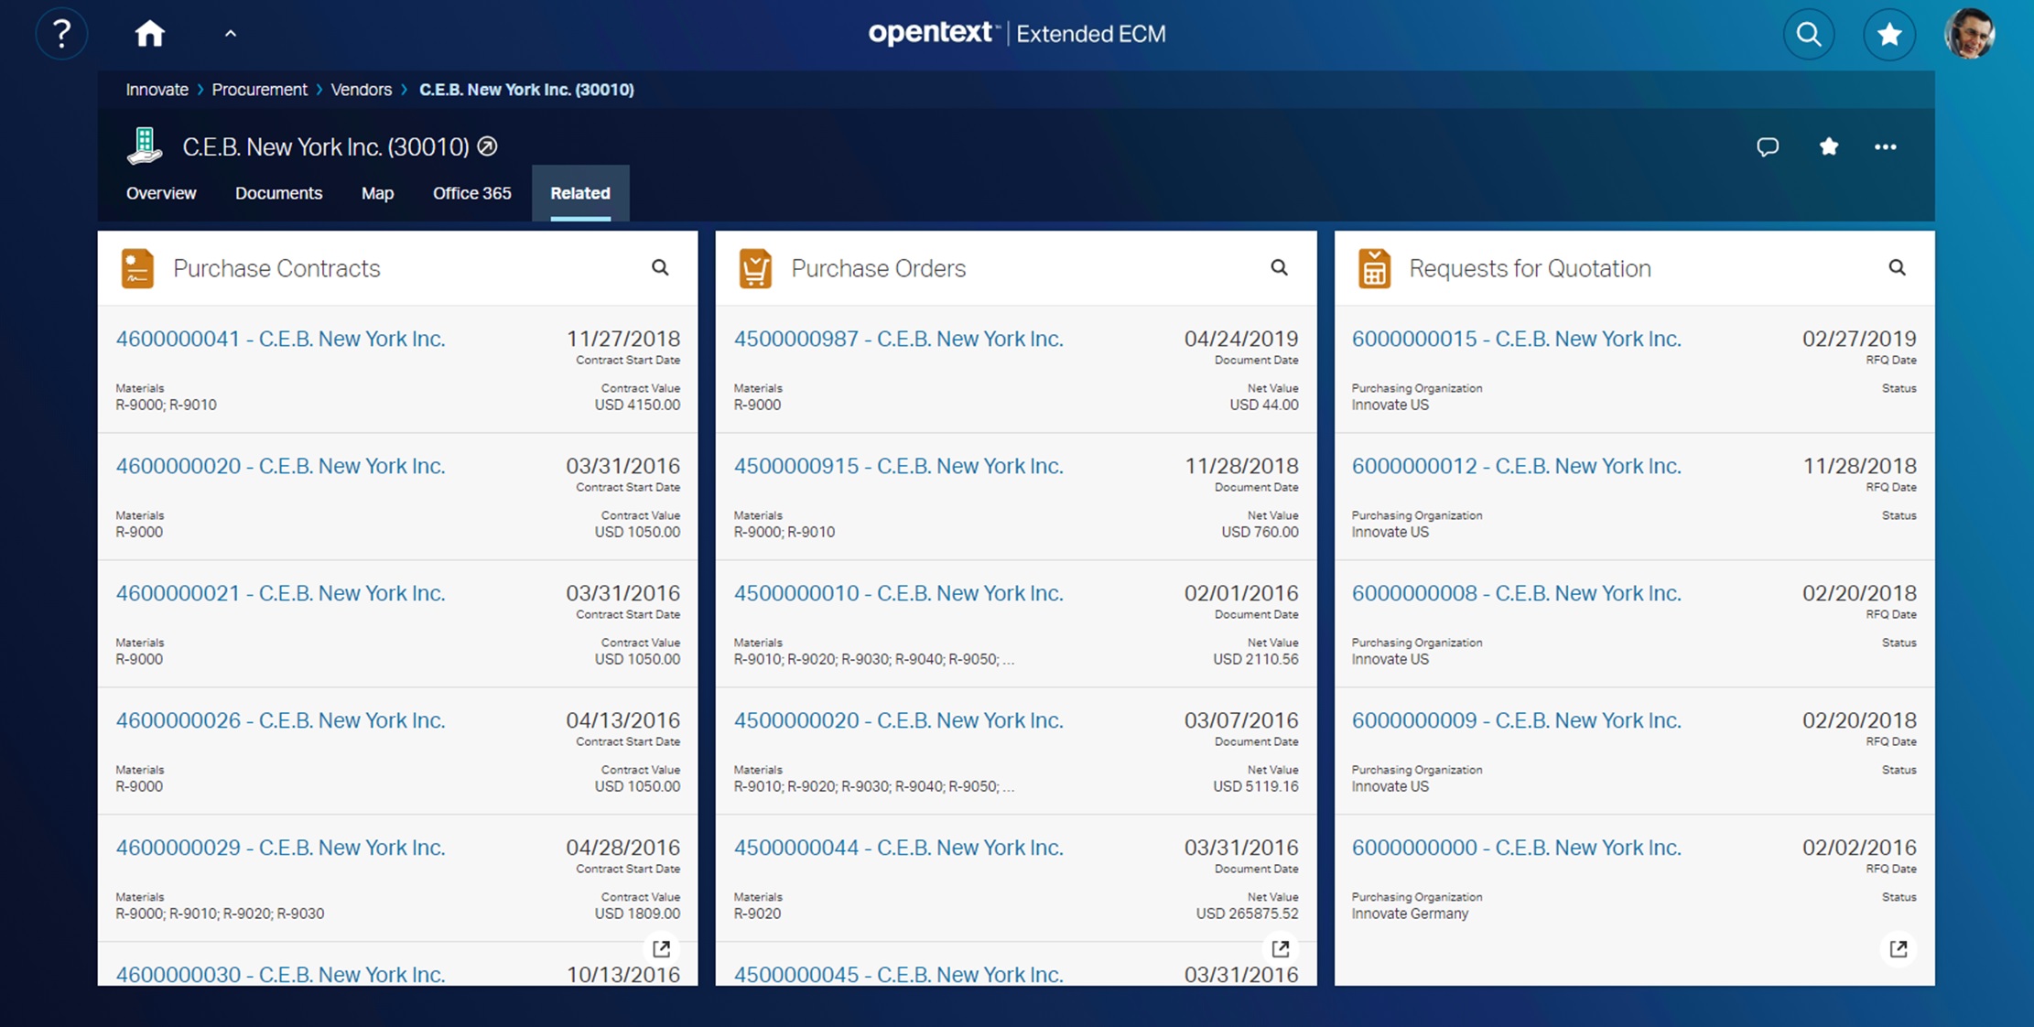2034x1027 pixels.
Task: Open purchase order 4500000987
Action: point(898,339)
